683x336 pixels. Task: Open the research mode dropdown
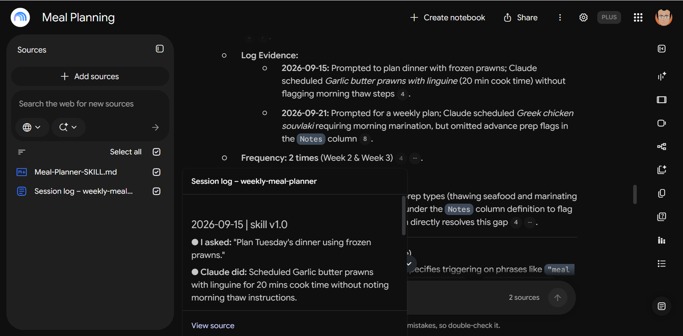(x=68, y=128)
